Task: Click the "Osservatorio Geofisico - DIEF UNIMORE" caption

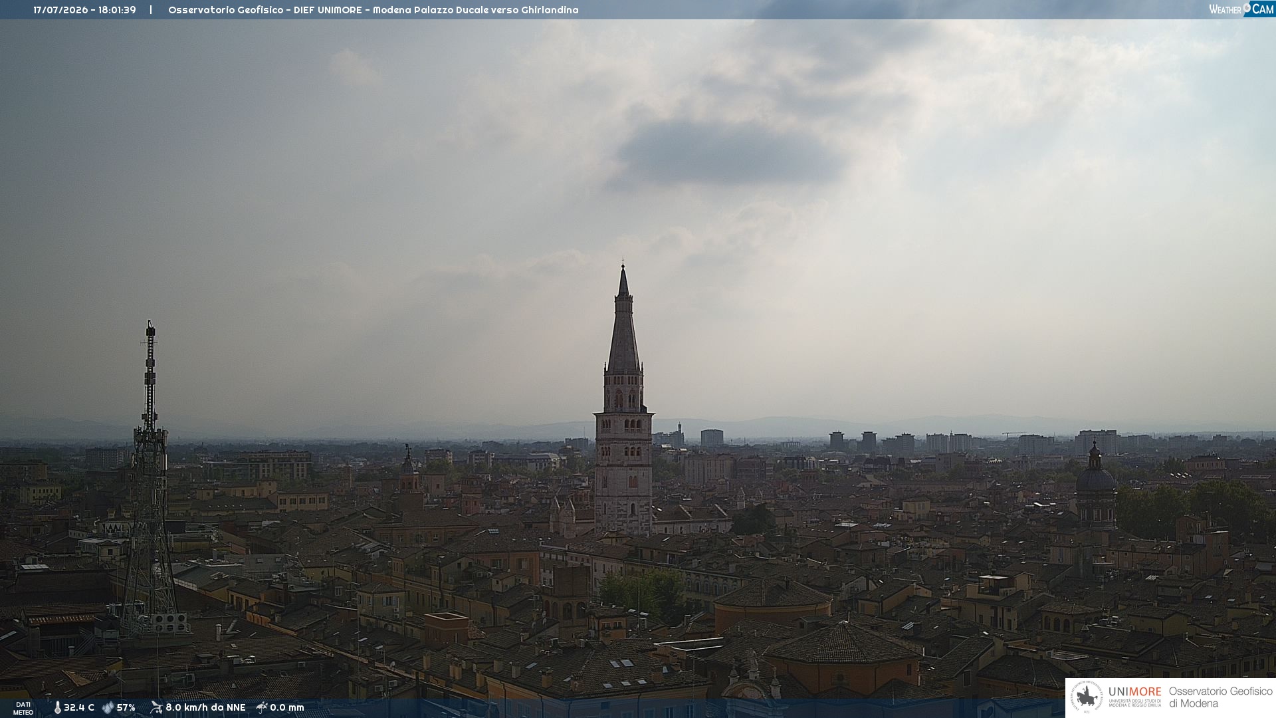Action: pos(265,10)
